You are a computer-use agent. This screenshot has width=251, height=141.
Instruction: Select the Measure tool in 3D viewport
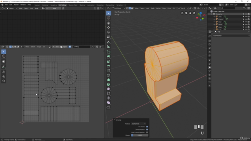click(x=109, y=47)
